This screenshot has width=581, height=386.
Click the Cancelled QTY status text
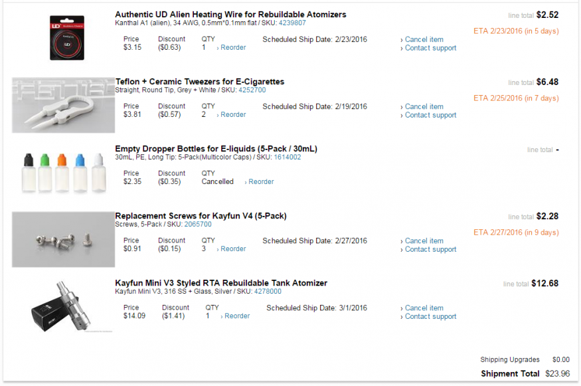217,181
